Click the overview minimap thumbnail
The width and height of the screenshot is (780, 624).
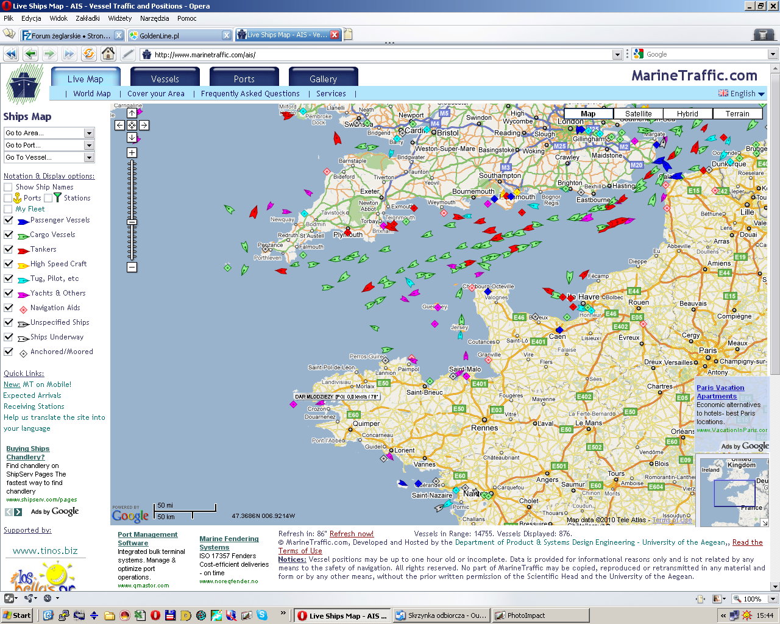click(x=734, y=492)
